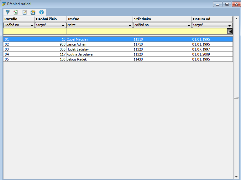Expand the Datum od 'Stejné' dropdown
The width and height of the screenshot is (241, 180).
point(229,26)
